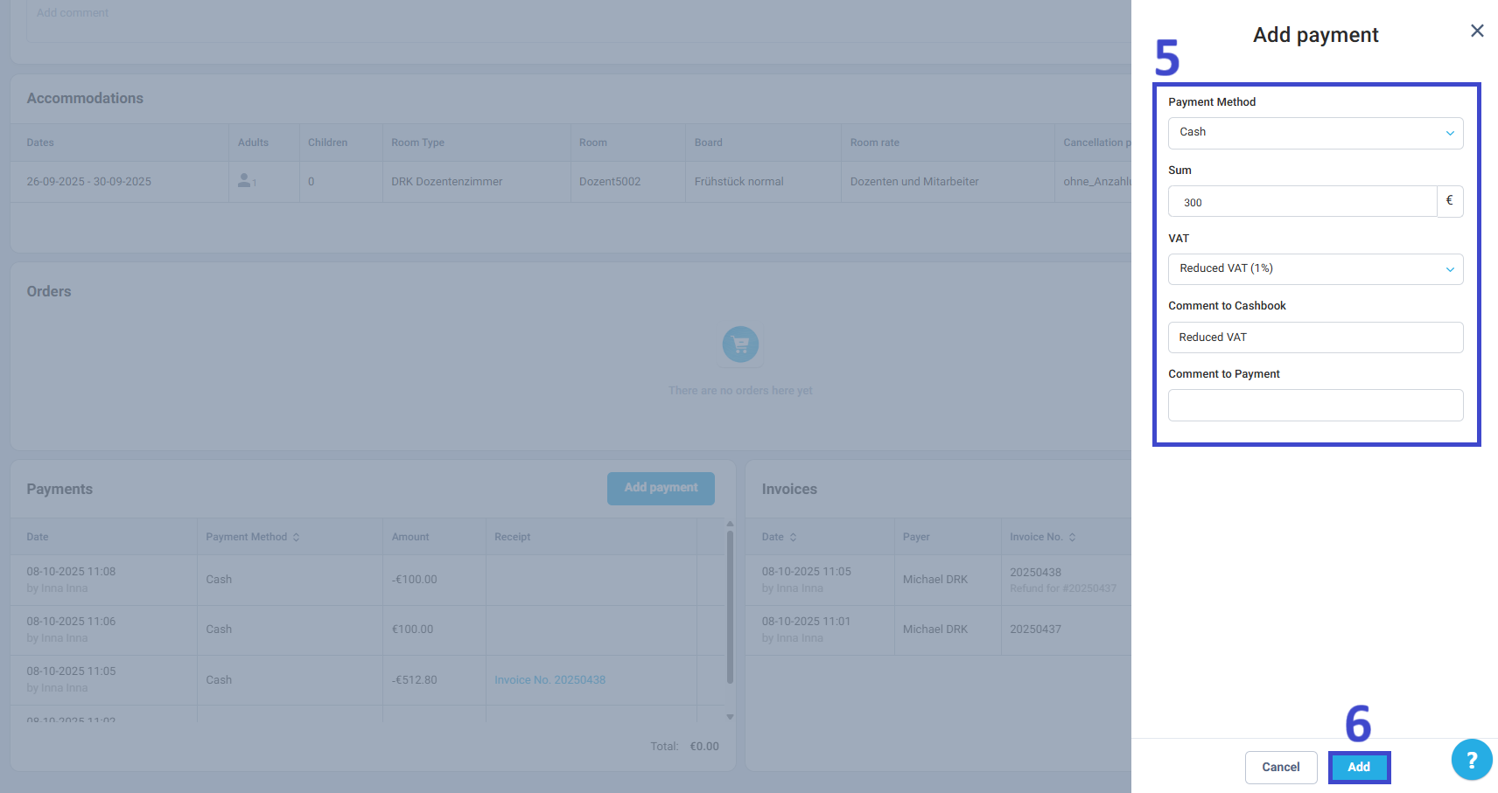Click the sort icon on Invoice No. column
This screenshot has width=1498, height=793.
click(1072, 536)
